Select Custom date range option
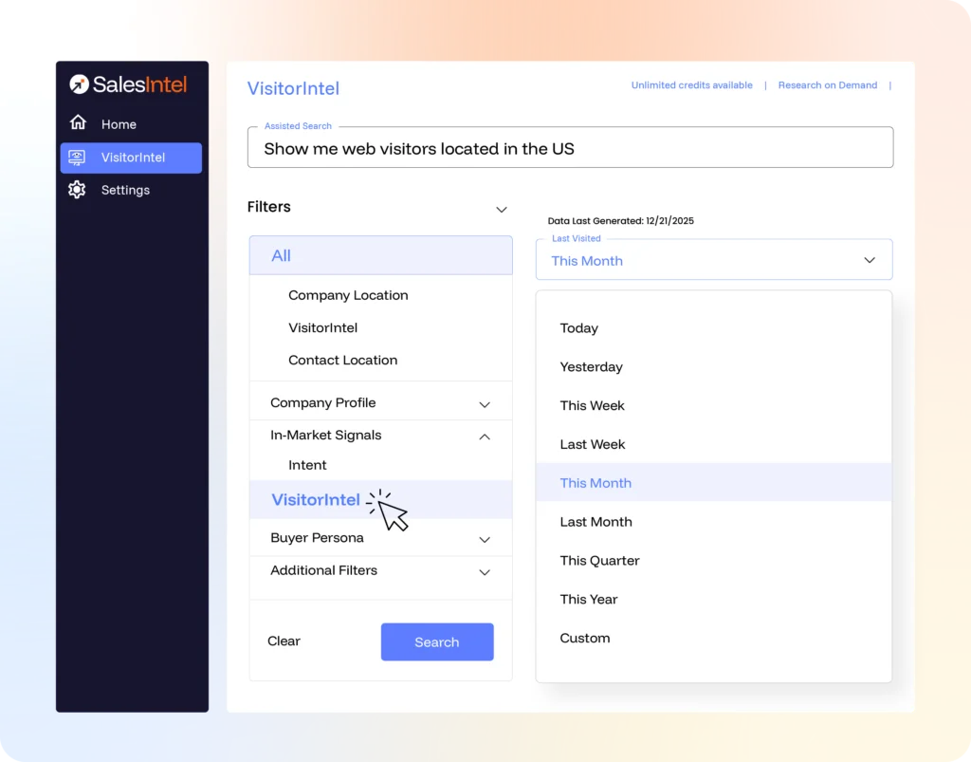The image size is (971, 762). [x=713, y=638]
